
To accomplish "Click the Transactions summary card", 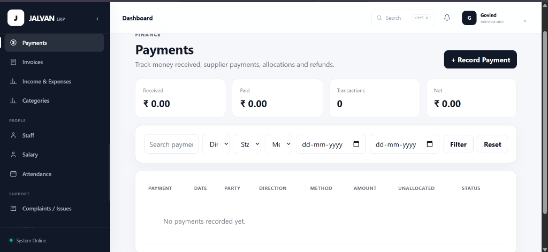I will (374, 98).
